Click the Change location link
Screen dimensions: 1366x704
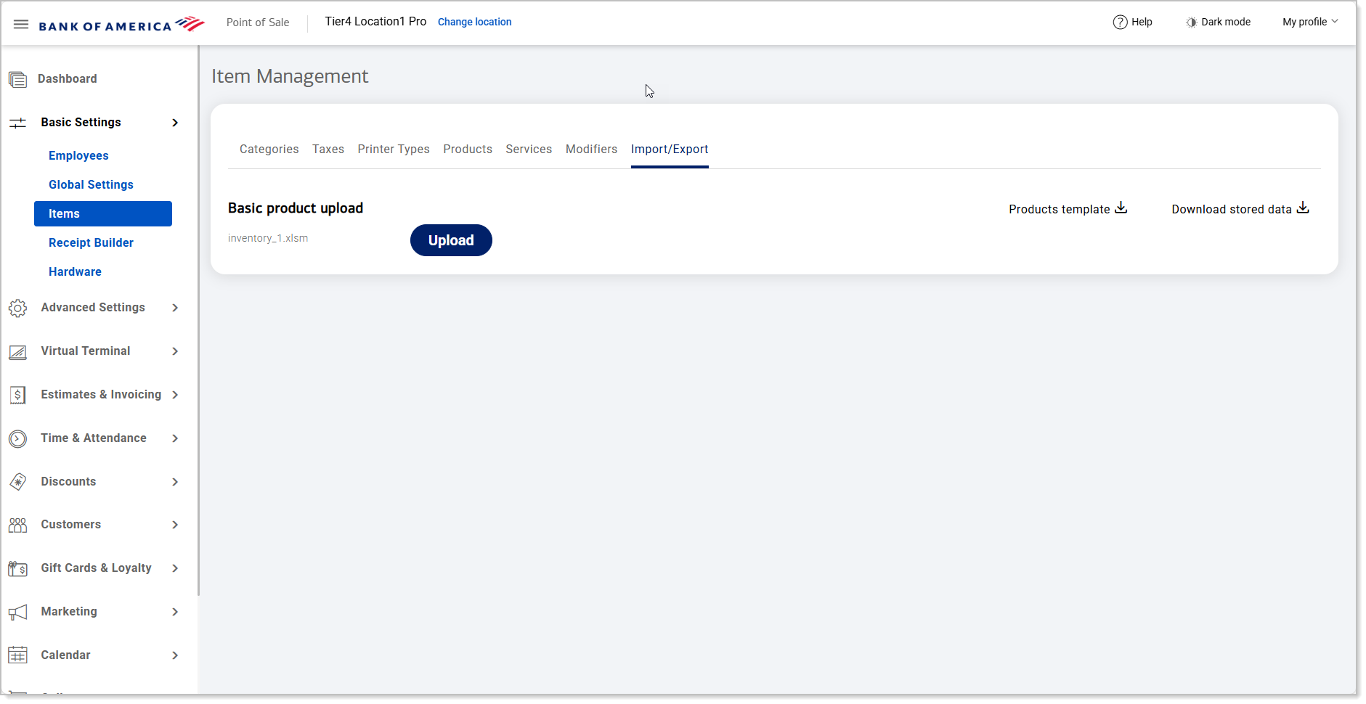pyautogui.click(x=474, y=22)
